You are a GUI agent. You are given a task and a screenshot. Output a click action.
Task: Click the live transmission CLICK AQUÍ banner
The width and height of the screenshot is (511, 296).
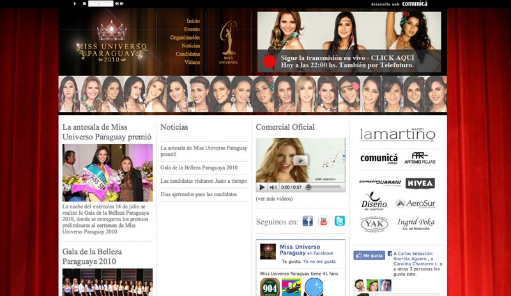click(349, 42)
